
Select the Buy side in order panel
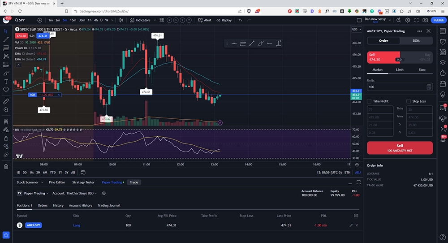[x=417, y=57]
